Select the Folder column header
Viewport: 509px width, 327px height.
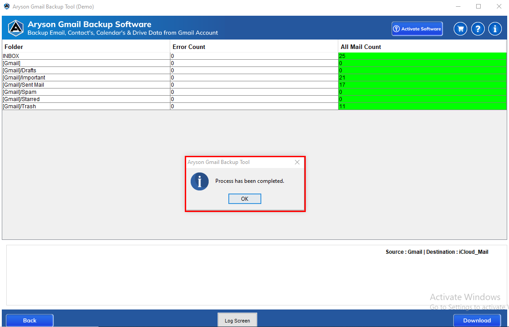coord(86,47)
